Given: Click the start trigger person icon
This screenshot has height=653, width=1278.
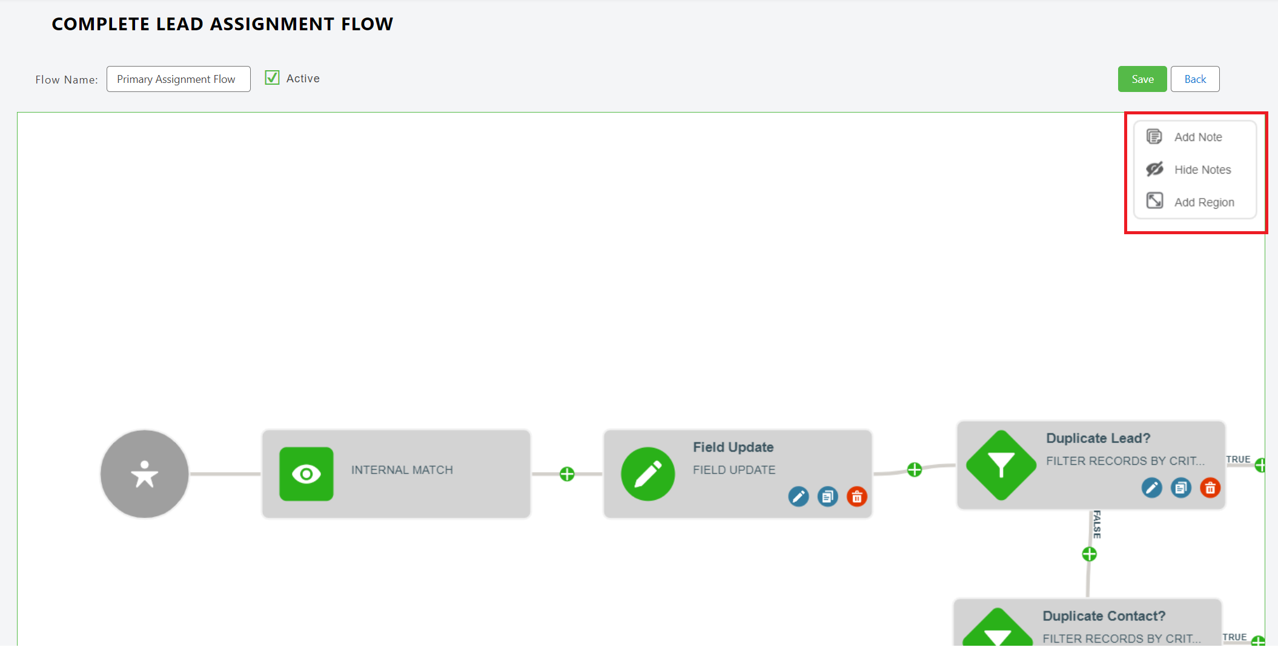Looking at the screenshot, I should (145, 474).
